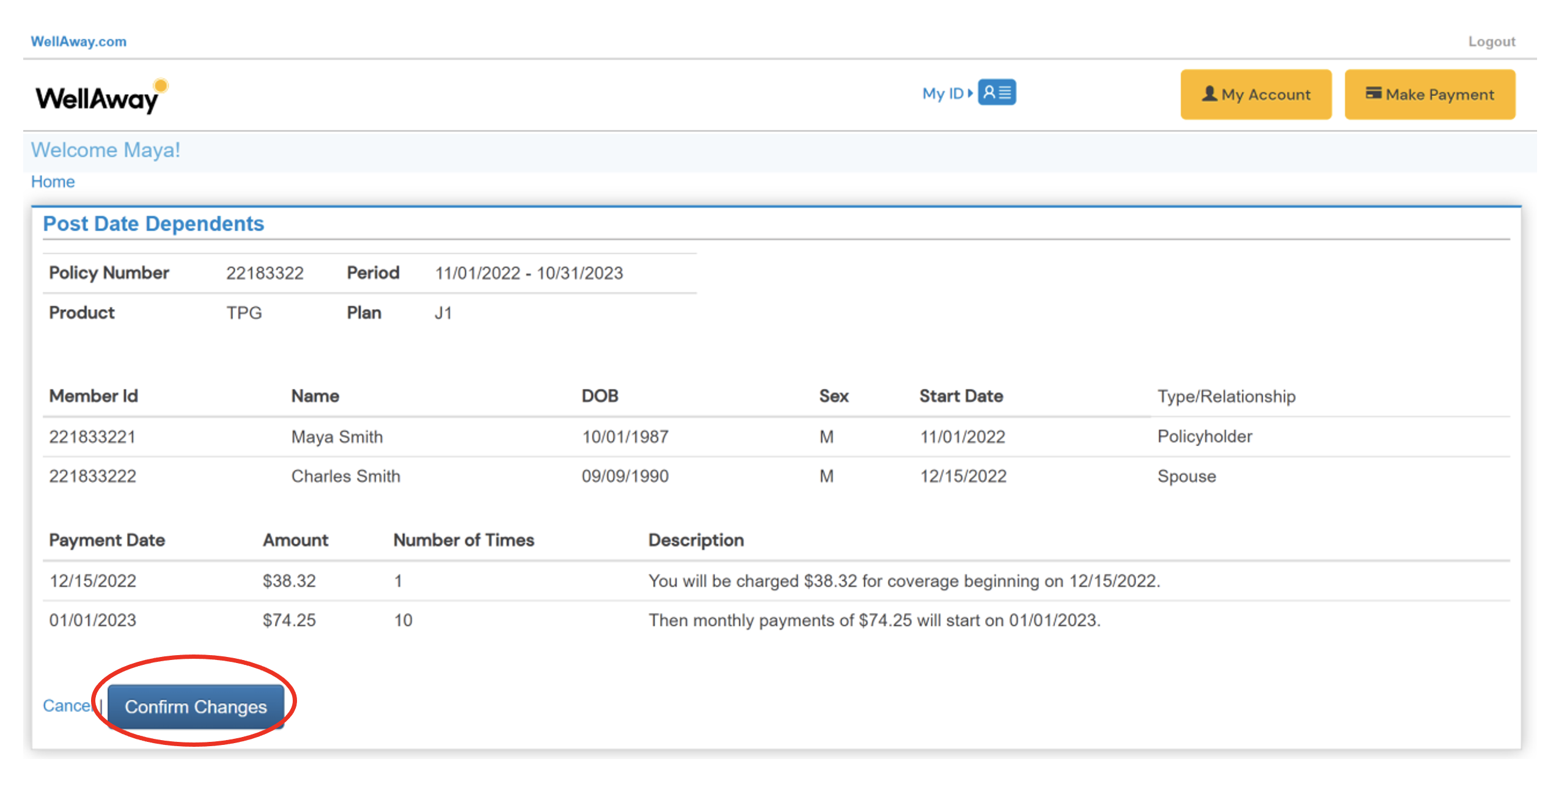Open the My Account button
This screenshot has height=792, width=1567.
pyautogui.click(x=1255, y=94)
